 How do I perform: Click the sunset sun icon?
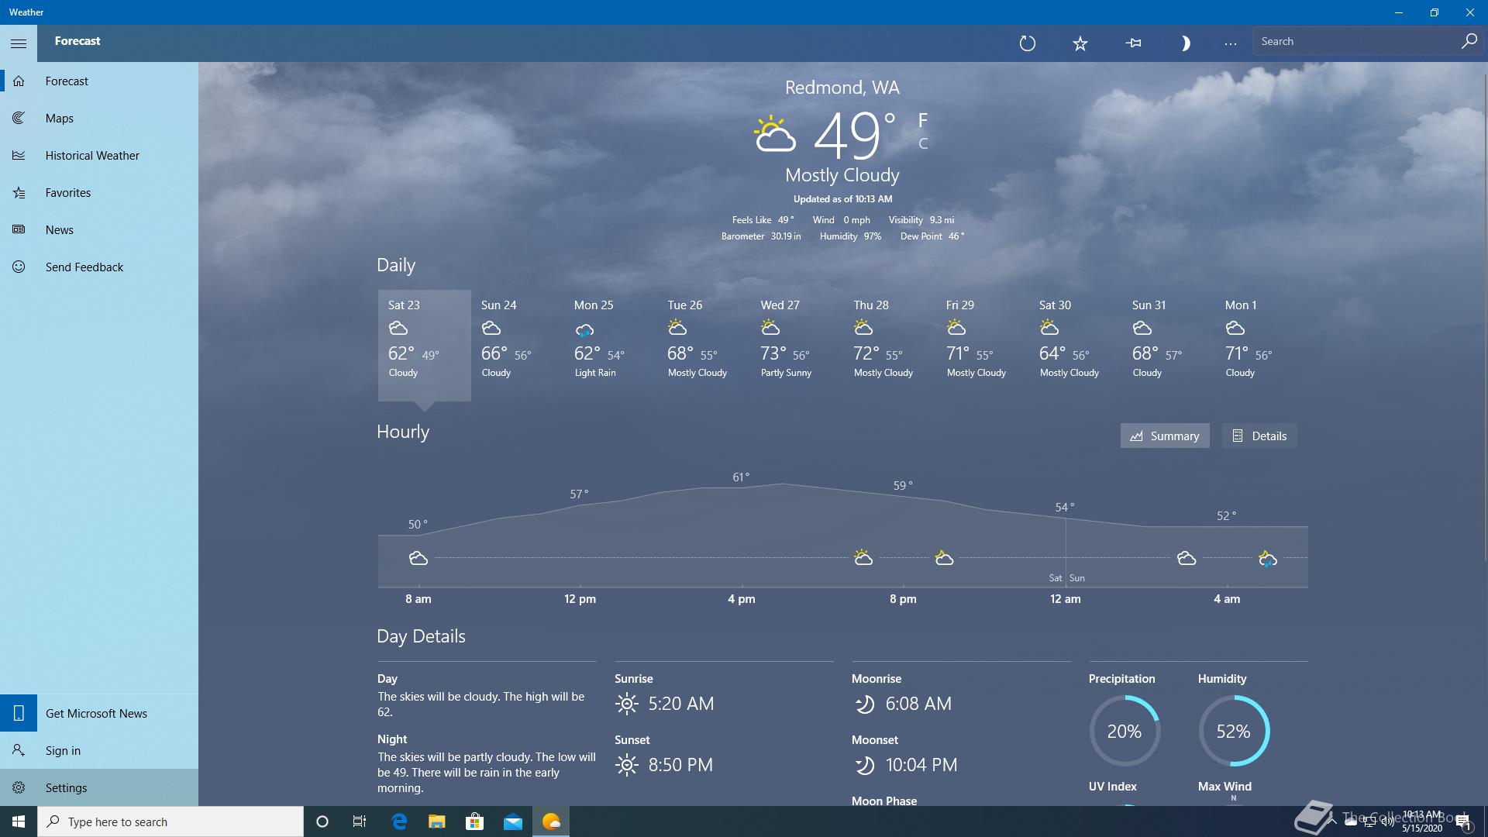pos(626,765)
